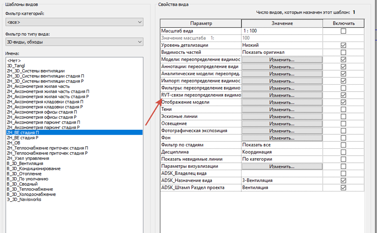Screen dimensions: 377x233
Task: Toggle the ADSK_Владелец вида checkbox
Action: (x=343, y=173)
